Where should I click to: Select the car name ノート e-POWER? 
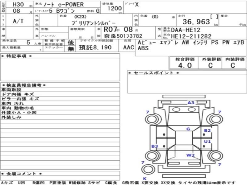(64, 5)
